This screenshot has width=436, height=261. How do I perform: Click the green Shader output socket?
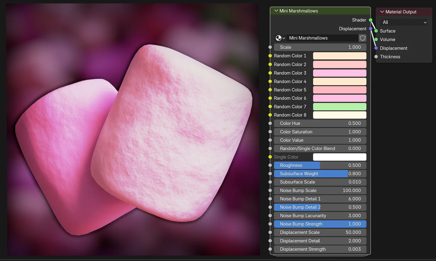click(x=370, y=20)
